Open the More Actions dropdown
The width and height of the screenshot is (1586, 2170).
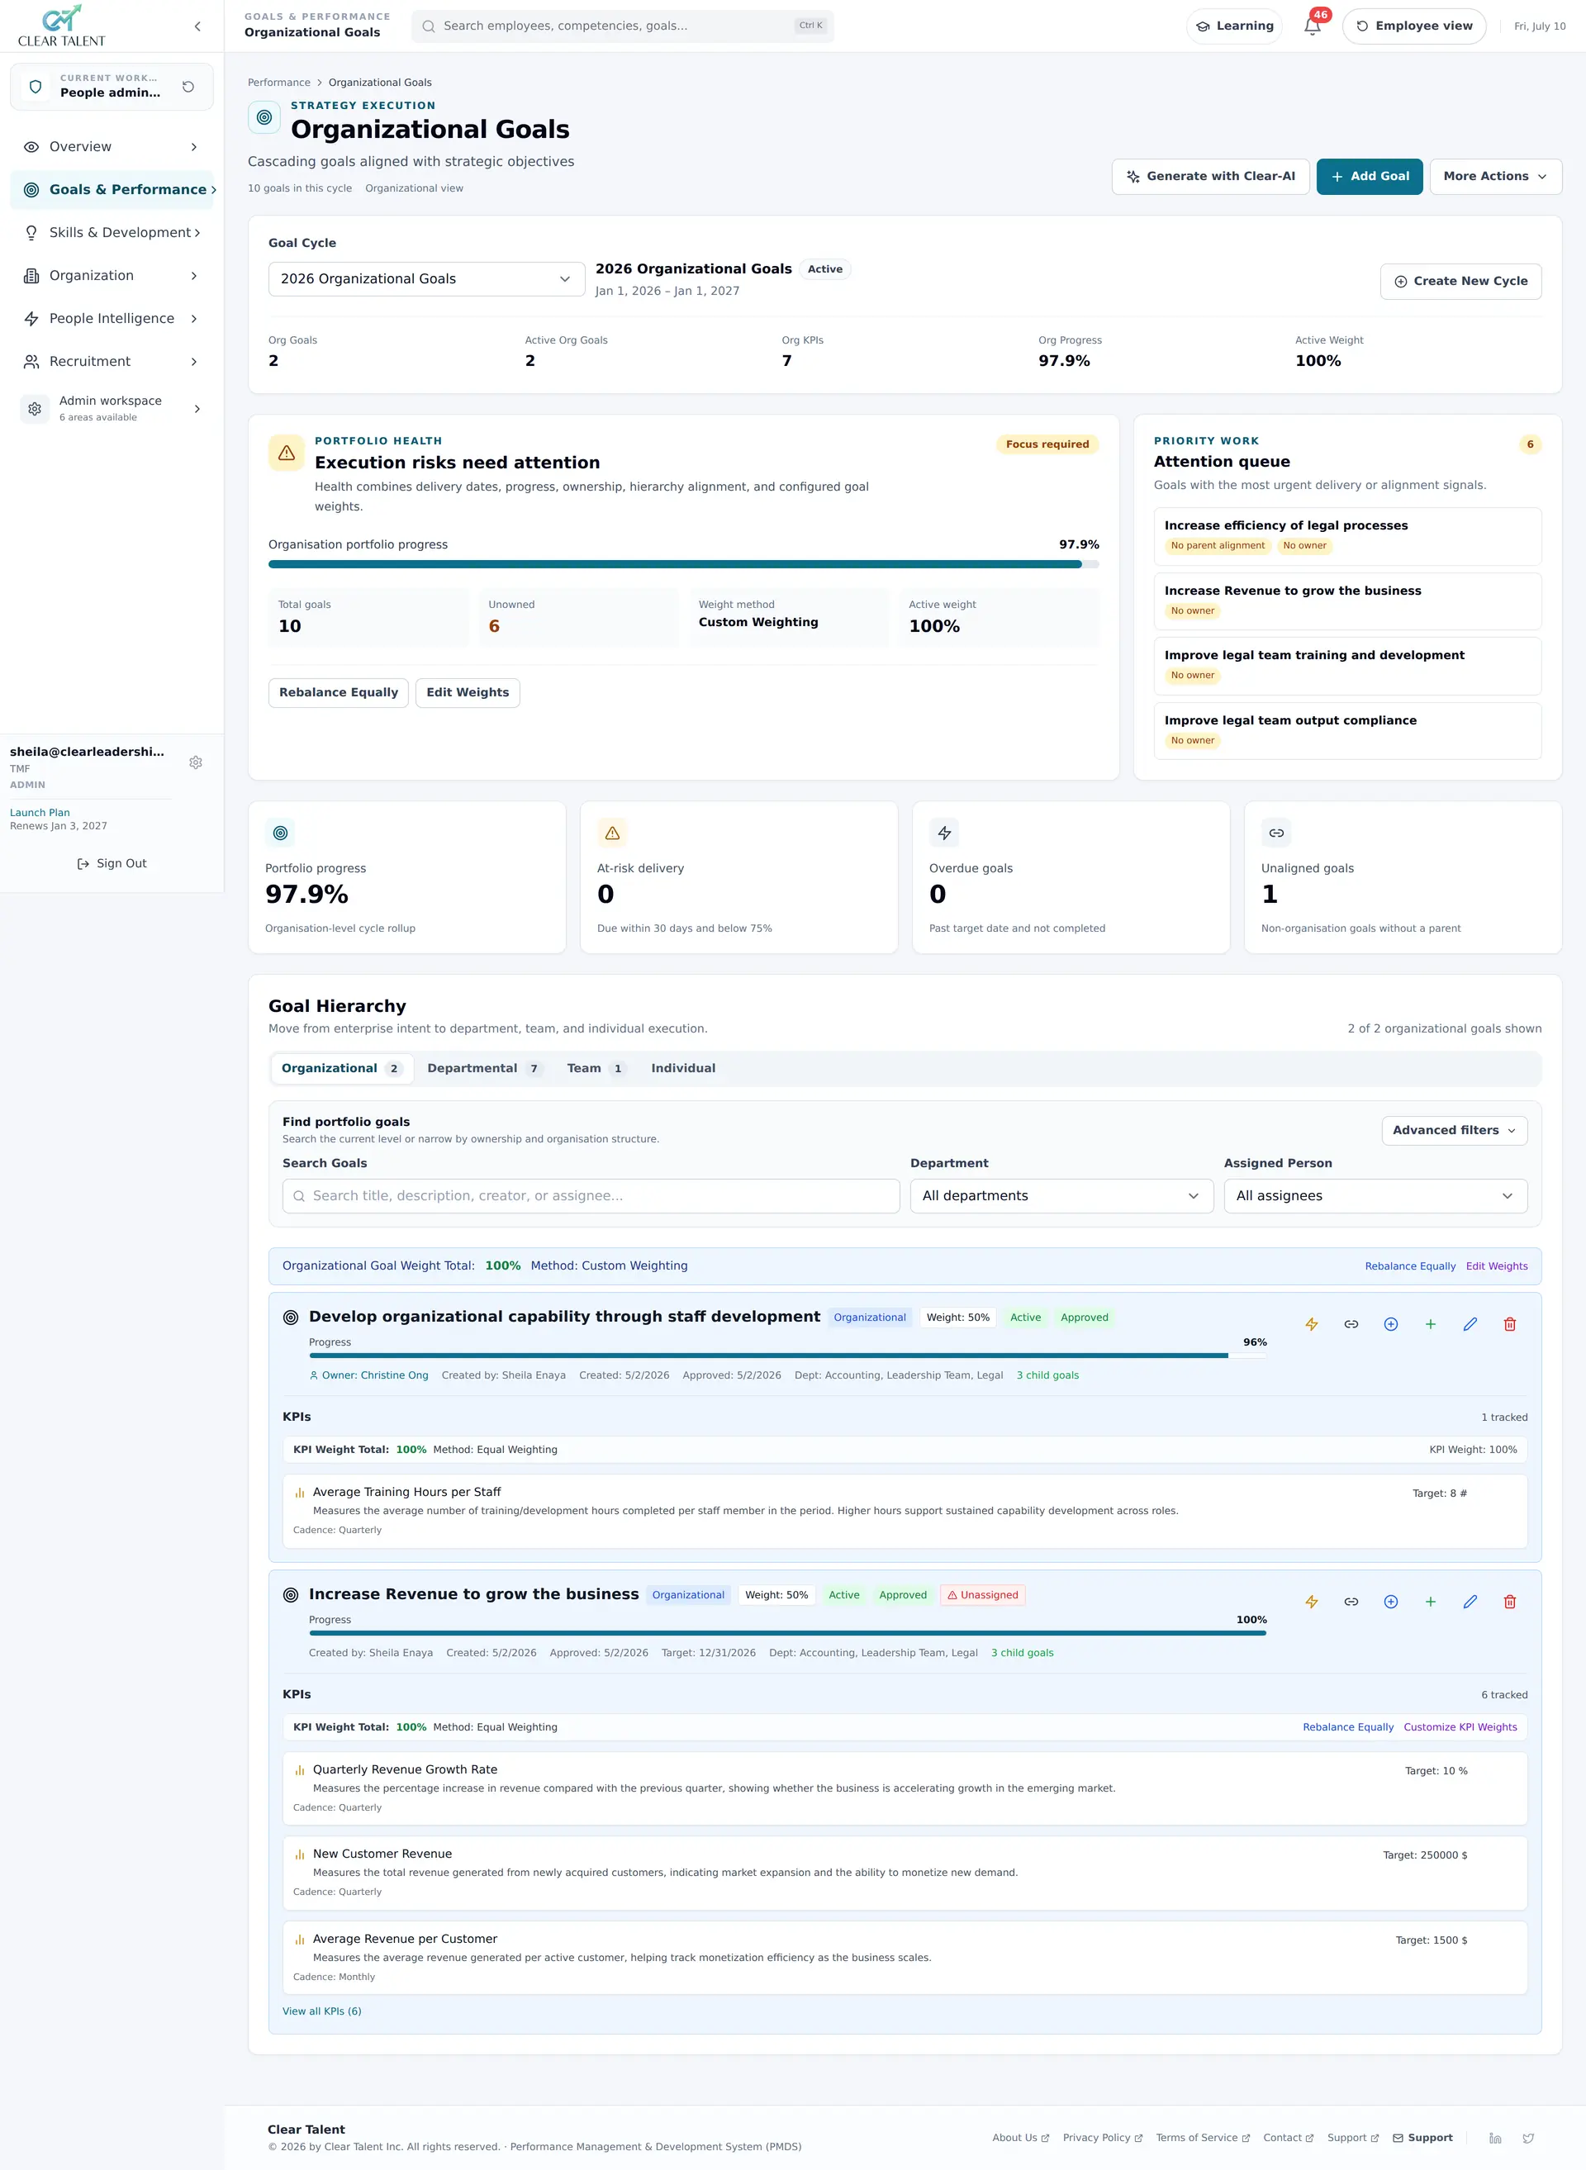tap(1495, 177)
